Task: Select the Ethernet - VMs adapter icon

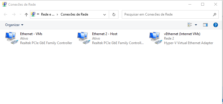Action: pyautogui.click(x=12, y=38)
